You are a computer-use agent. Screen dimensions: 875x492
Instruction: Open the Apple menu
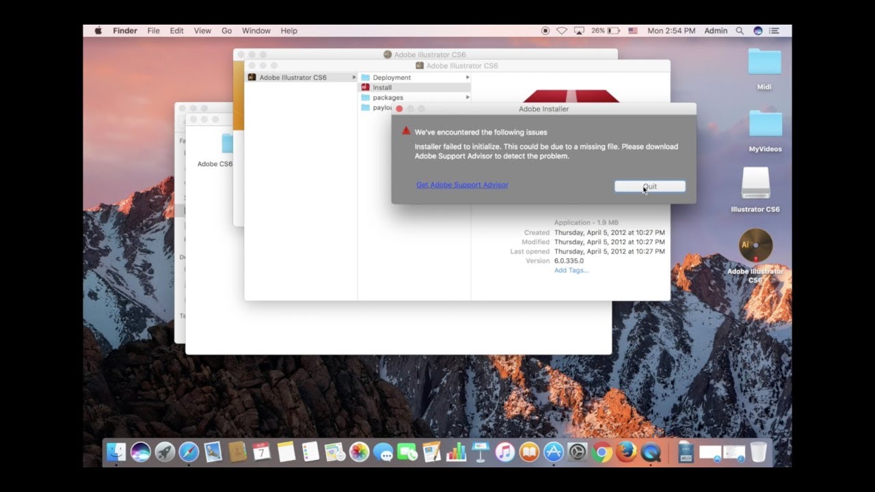click(x=98, y=31)
